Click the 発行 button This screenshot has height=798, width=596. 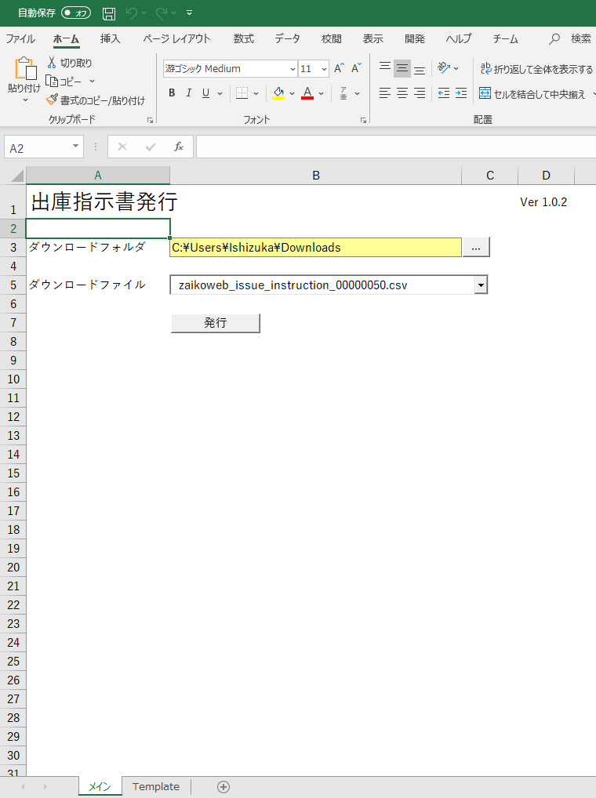click(215, 323)
